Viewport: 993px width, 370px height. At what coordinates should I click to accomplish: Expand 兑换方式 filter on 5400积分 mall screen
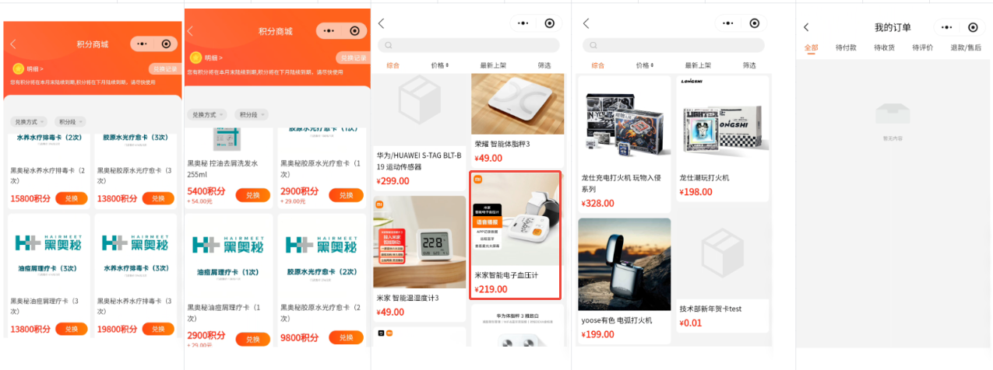coord(207,115)
